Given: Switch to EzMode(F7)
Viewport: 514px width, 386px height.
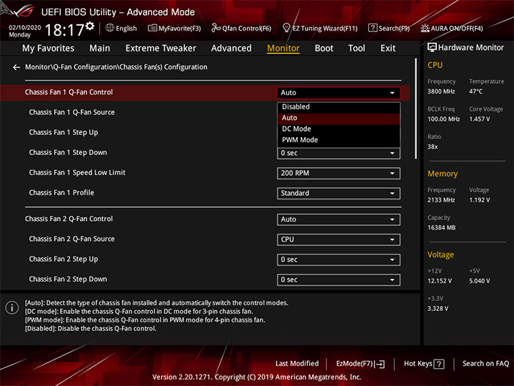Looking at the screenshot, I should (361, 364).
